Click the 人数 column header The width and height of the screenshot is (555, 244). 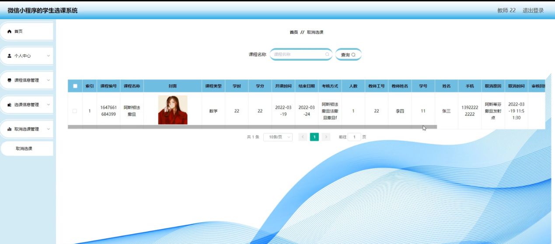(x=353, y=86)
